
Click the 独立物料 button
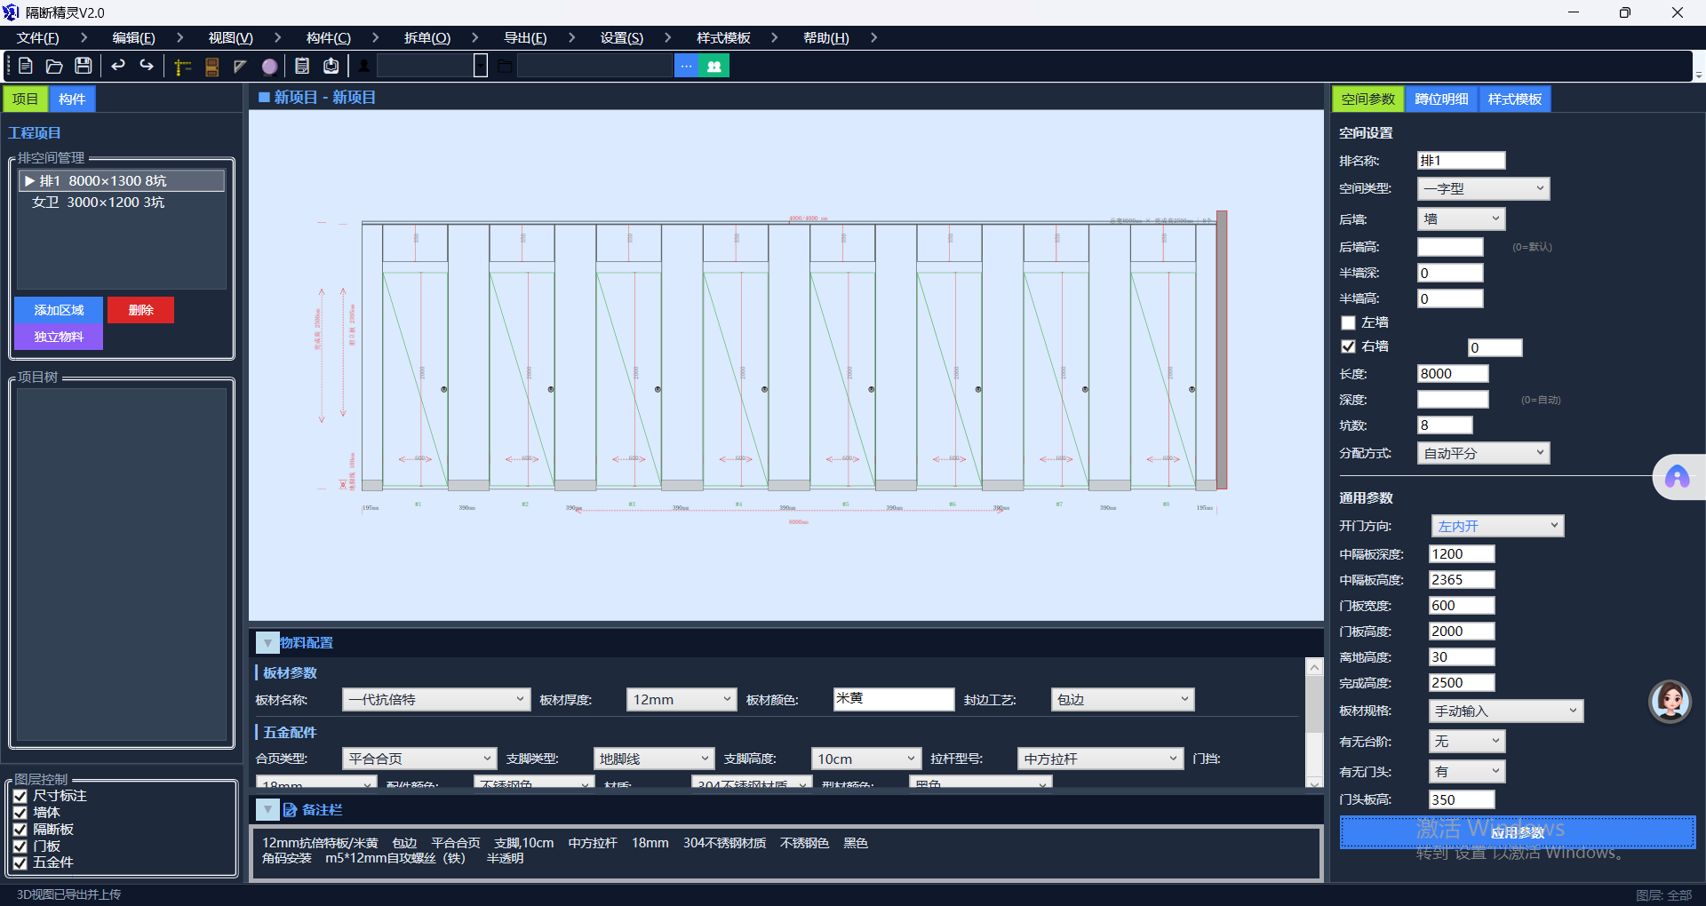click(x=59, y=337)
